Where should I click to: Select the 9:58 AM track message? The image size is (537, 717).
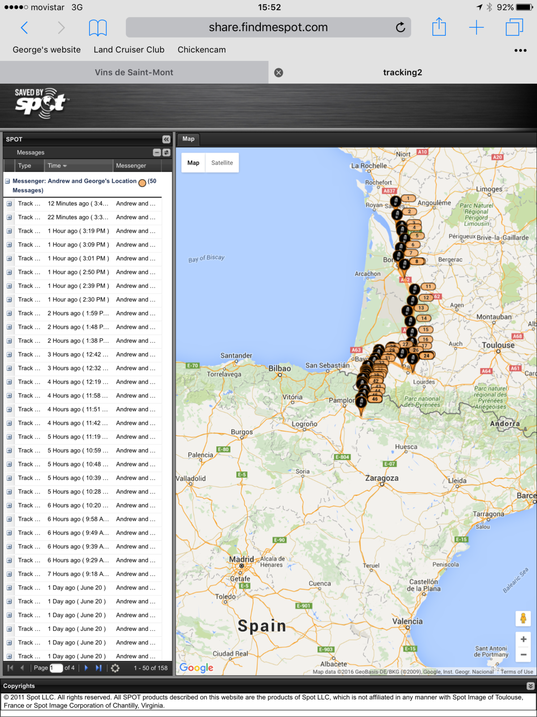(x=83, y=519)
